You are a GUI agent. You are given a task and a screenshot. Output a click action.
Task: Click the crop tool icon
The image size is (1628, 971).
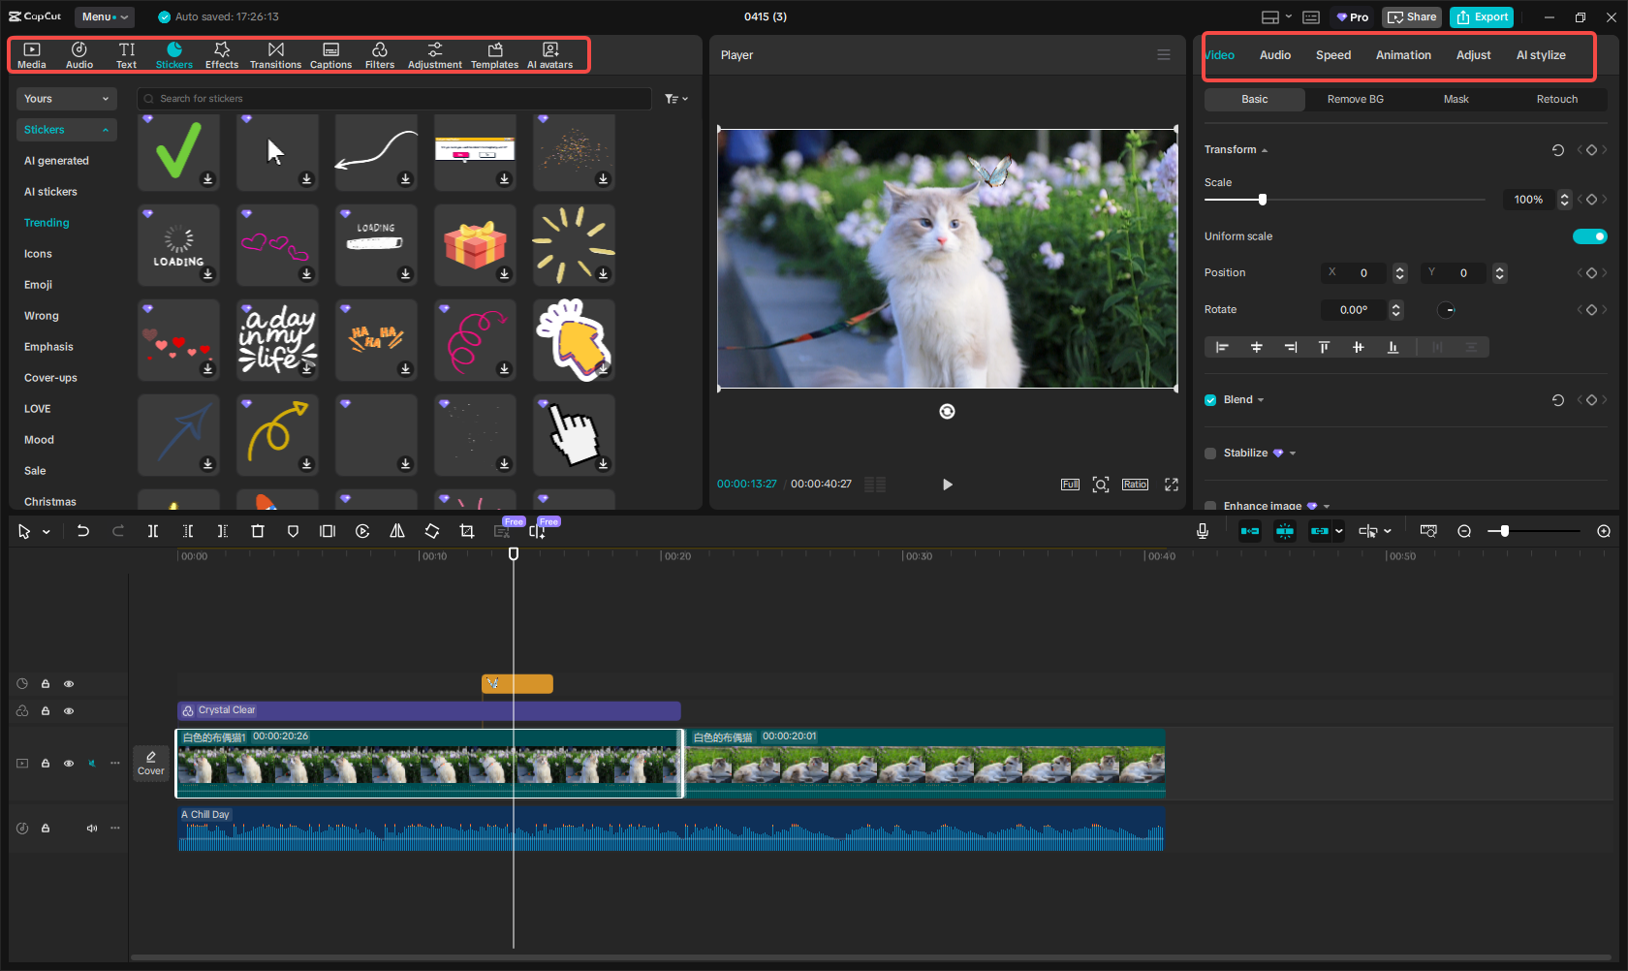coord(467,531)
